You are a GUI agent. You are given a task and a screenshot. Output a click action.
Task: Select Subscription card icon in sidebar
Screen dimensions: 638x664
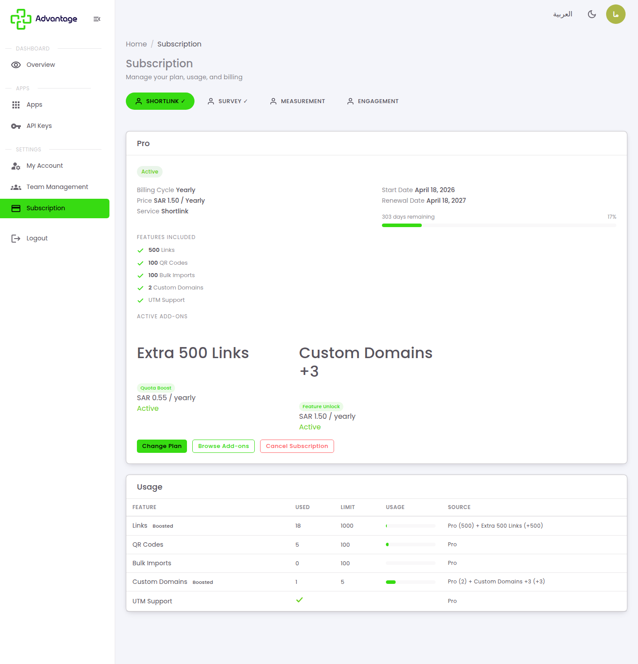(16, 208)
